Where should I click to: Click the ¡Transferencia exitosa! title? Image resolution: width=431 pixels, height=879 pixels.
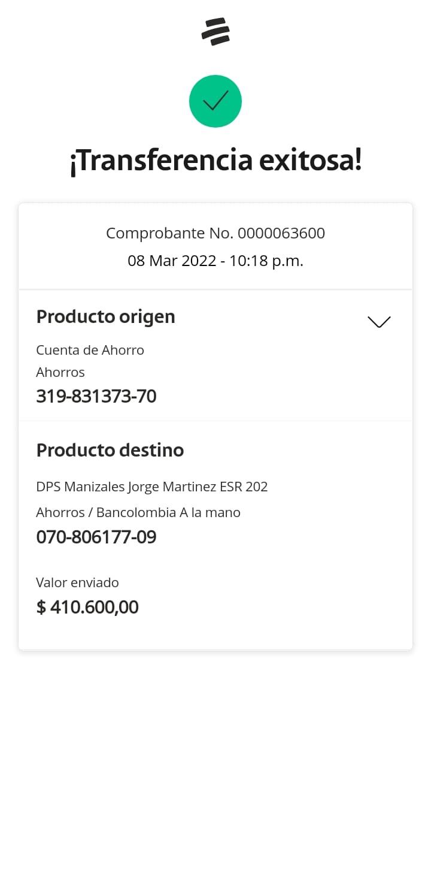[x=215, y=161]
